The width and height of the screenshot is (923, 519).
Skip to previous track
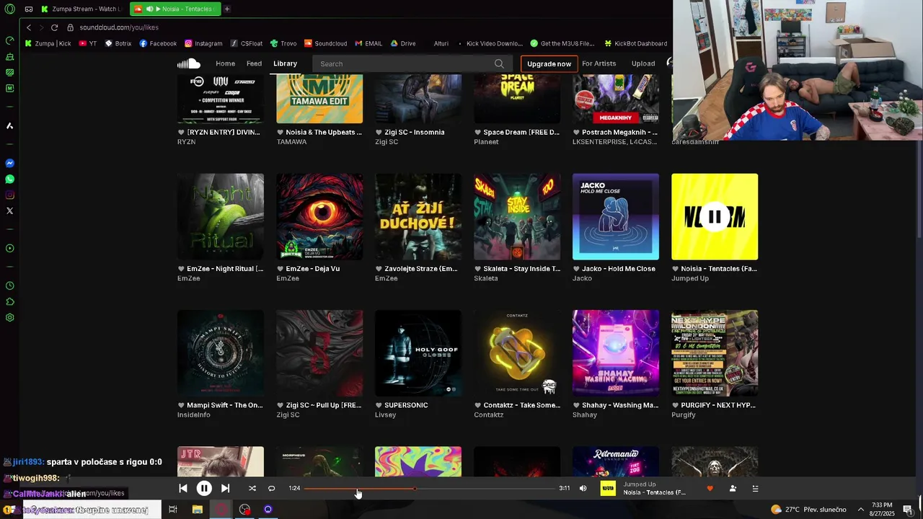(183, 488)
